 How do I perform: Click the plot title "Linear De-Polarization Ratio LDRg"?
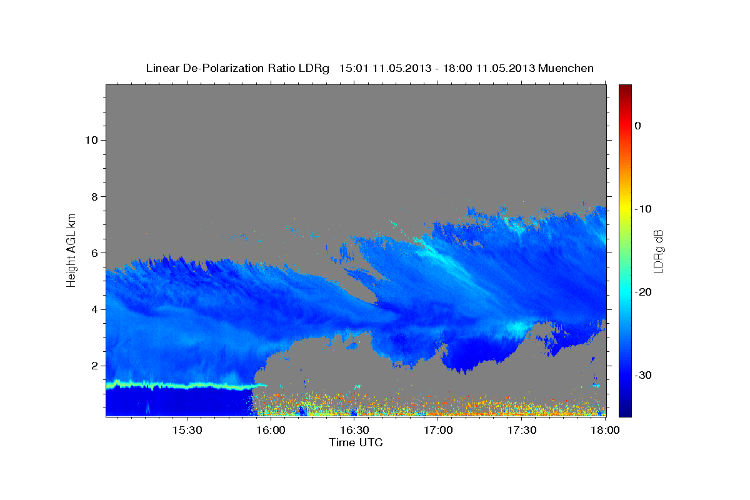coord(237,68)
